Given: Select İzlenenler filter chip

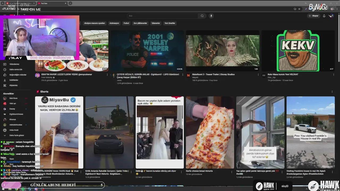Looking at the screenshot, I should (156, 23).
